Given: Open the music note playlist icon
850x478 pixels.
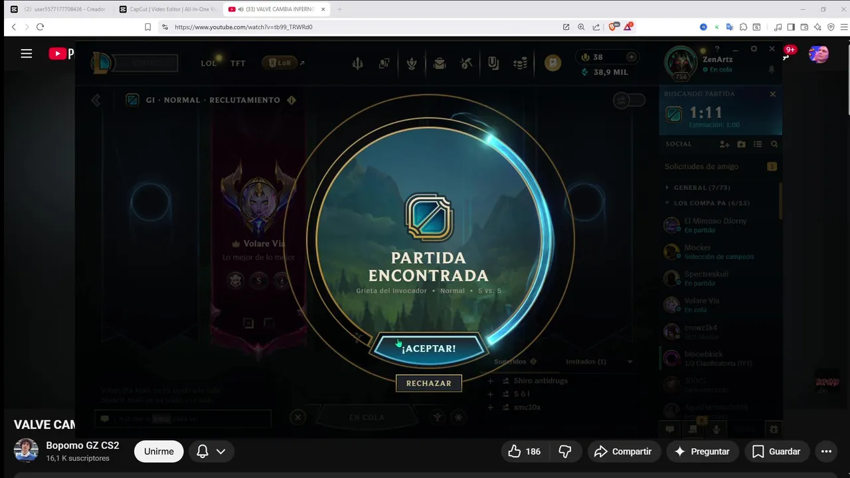Looking at the screenshot, I should (778, 27).
